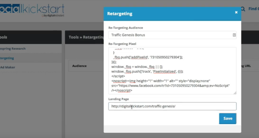The width and height of the screenshot is (259, 138).
Task: Click the autofill icon in Audience field
Action: tap(234, 35)
